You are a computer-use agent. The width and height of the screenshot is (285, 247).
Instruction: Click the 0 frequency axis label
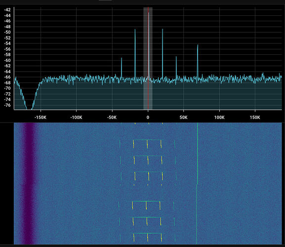click(x=148, y=118)
